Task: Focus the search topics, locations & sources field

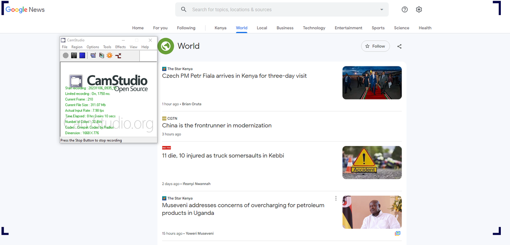Action: click(282, 10)
